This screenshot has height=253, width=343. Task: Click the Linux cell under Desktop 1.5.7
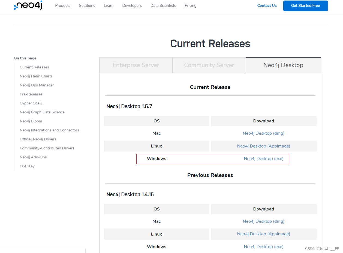click(157, 146)
